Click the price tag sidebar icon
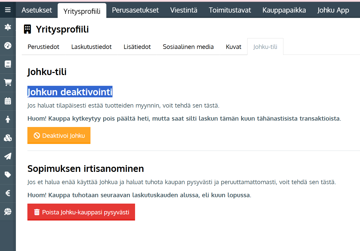 (x=8, y=175)
